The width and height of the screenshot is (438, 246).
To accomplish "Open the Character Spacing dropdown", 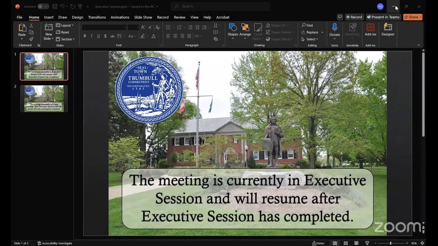I will pos(120,36).
